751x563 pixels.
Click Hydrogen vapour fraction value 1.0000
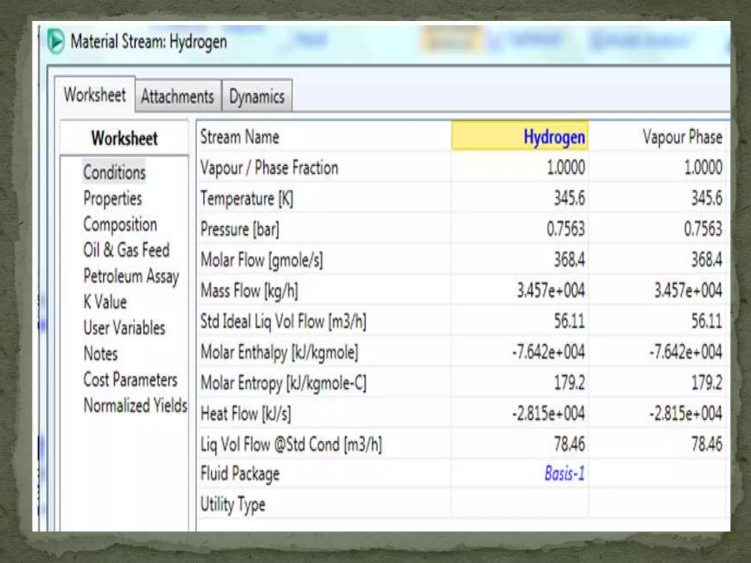[x=566, y=168]
